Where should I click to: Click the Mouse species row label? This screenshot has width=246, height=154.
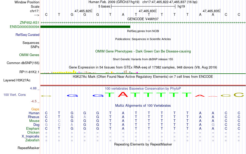tap(34, 121)
